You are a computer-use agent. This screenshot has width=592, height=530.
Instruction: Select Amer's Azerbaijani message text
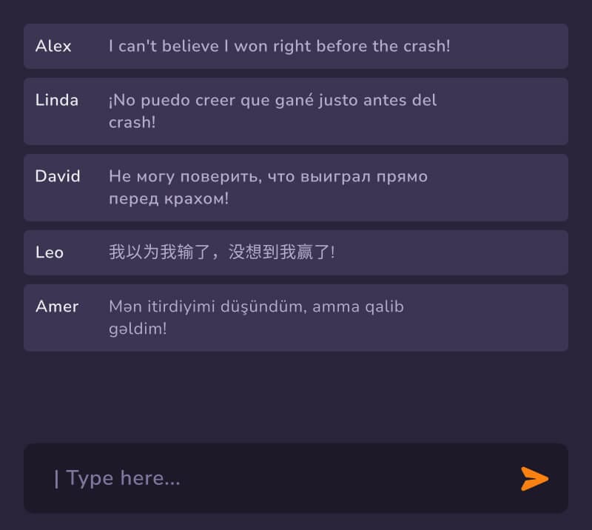[256, 318]
